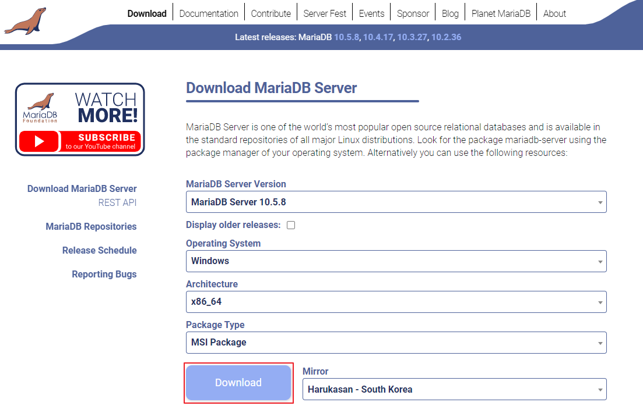Go to MariaDB Repositories in the sidebar

click(x=91, y=226)
